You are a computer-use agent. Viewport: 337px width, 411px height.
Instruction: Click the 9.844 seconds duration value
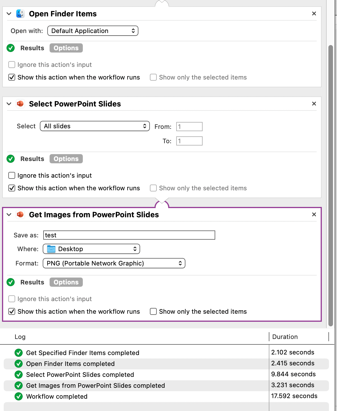(293, 374)
